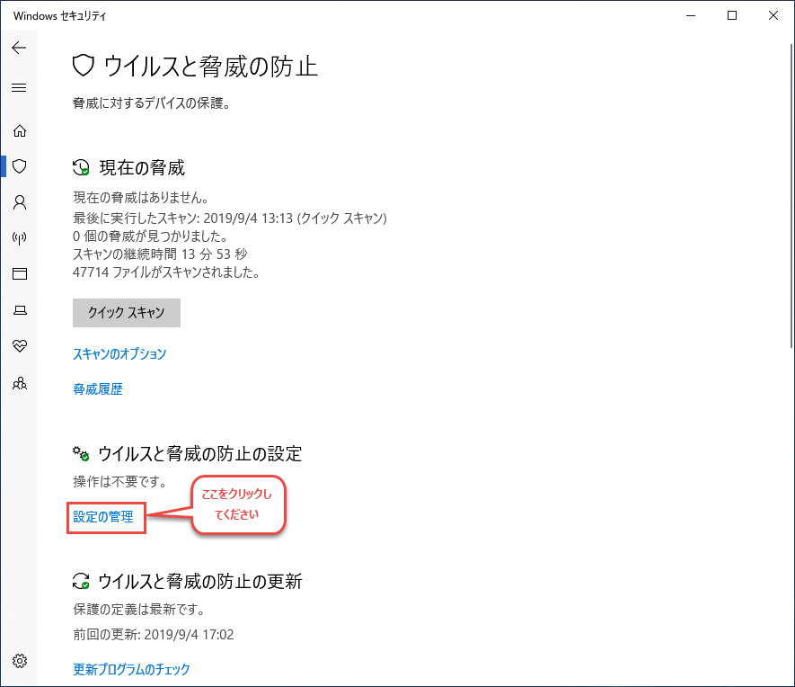Screen dimensions: 795x687
Task: Click the 現在の脅威 clock status icon
Action: 81,167
